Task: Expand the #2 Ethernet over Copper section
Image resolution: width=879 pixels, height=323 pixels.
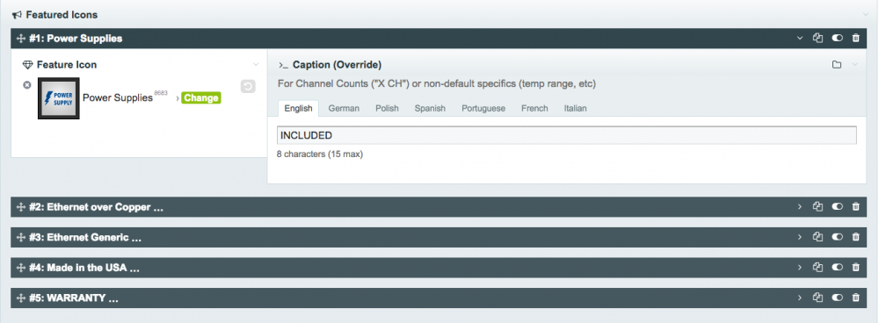Action: point(800,206)
